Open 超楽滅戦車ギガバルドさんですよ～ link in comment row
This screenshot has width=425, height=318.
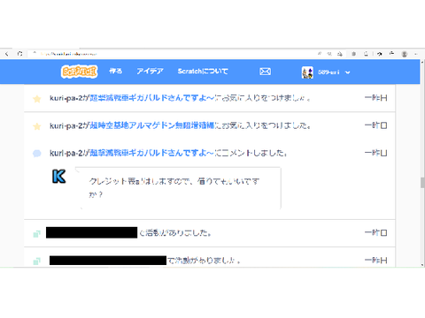[151, 153]
